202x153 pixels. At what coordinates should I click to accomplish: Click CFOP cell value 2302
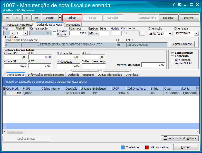(x=119, y=93)
